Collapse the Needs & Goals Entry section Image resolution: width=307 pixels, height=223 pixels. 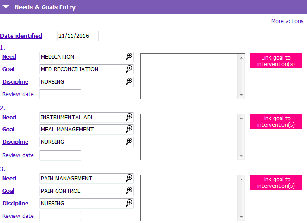(x=6, y=7)
